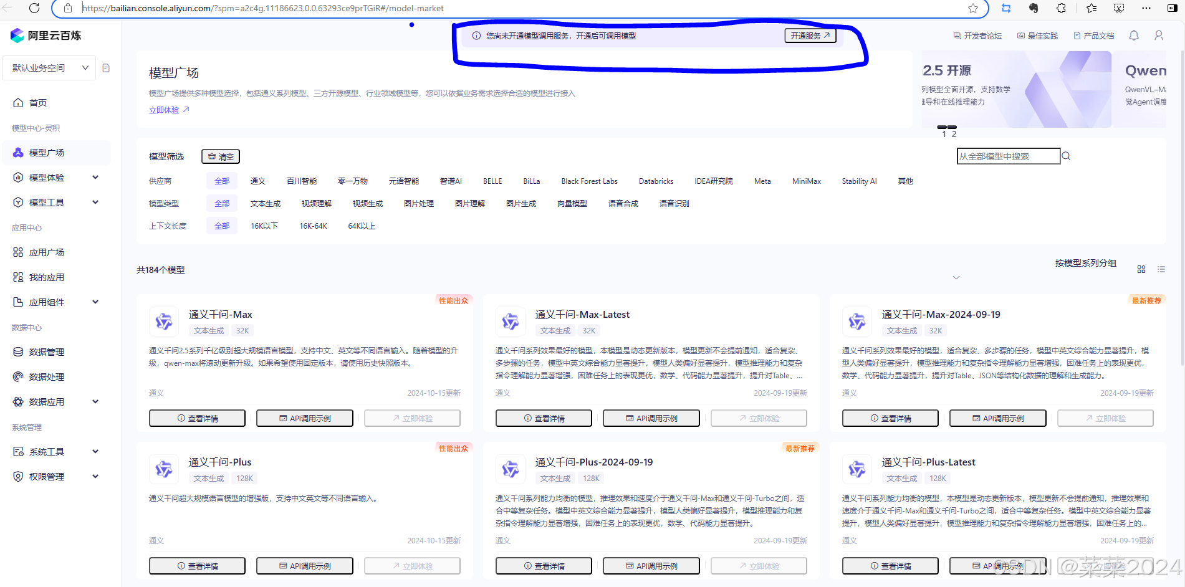Open the 最佳实践 link
This screenshot has height=587, width=1185.
pyautogui.click(x=1037, y=36)
